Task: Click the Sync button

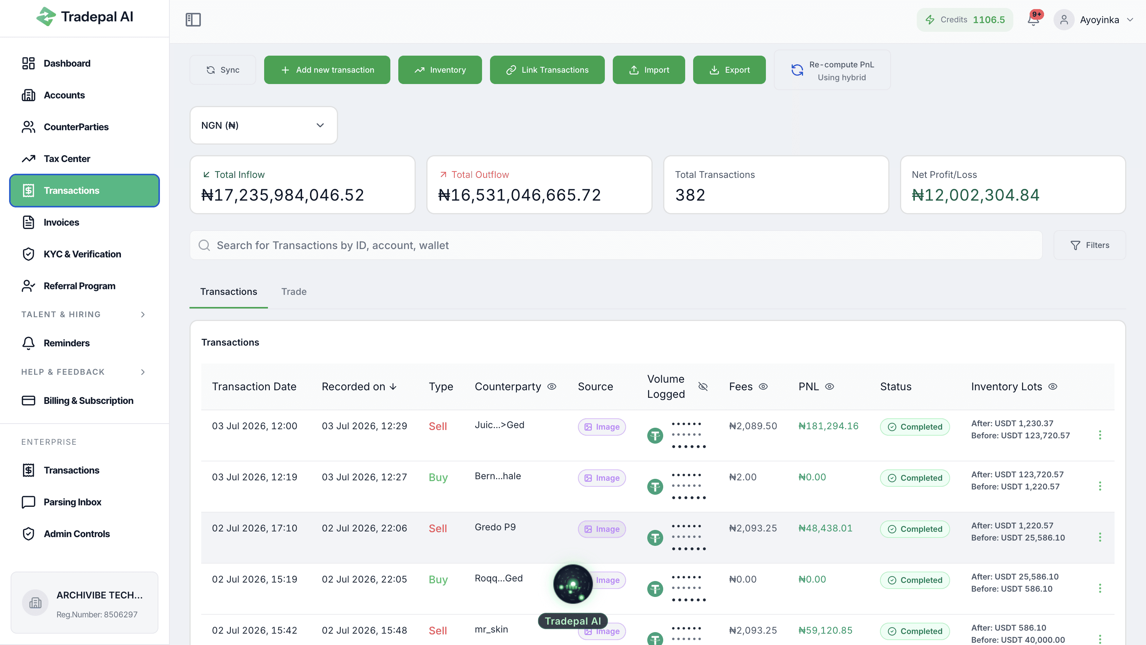Action: [222, 70]
